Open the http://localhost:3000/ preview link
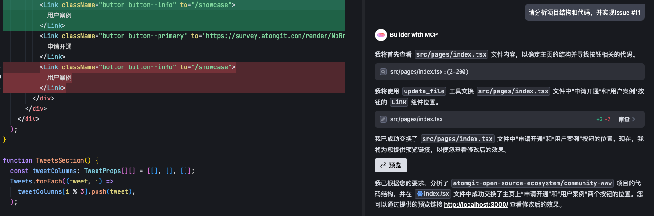 (476, 205)
